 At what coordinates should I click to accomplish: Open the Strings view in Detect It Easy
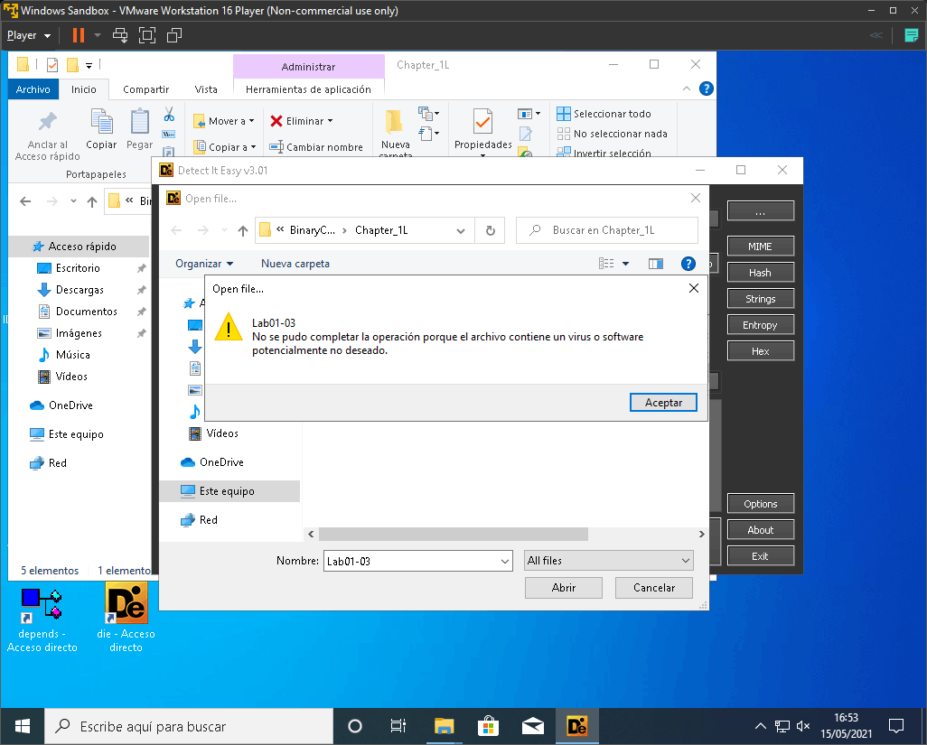760,299
